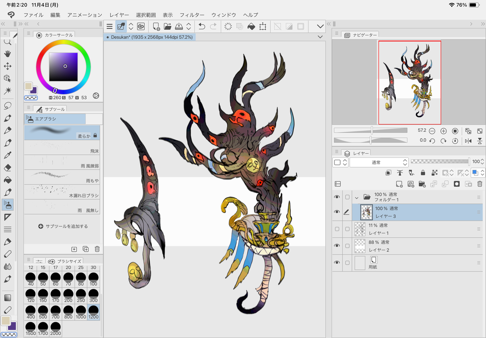Toggle Lock Transparent Pixels icon
The image size is (486, 338).
pos(434,173)
